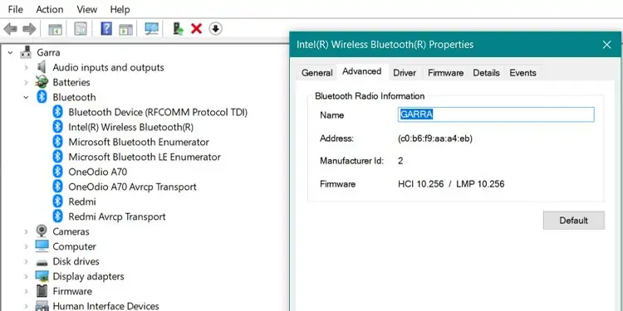Click the Display adapters label
Screen dimensions: 623x311
[88, 276]
